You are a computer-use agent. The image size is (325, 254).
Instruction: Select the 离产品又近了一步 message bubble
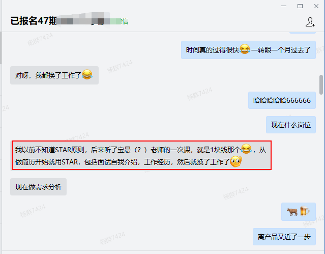[x=284, y=237]
